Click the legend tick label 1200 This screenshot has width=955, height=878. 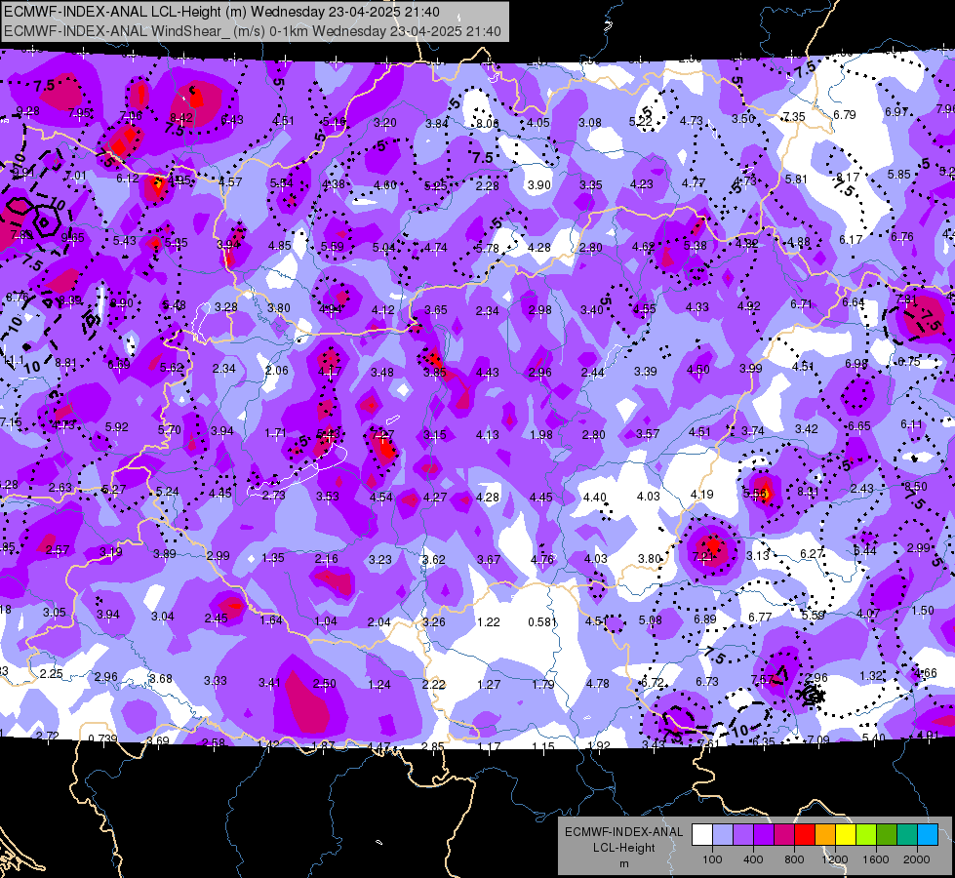pos(834,859)
